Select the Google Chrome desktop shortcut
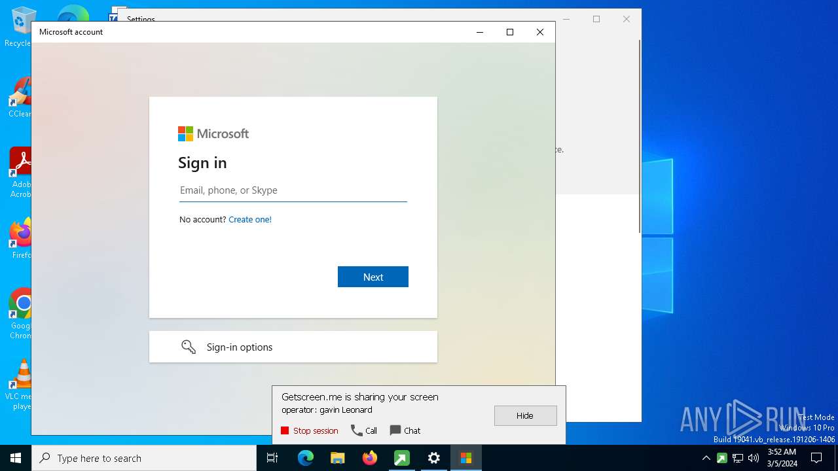Image resolution: width=838 pixels, height=471 pixels. 20,314
